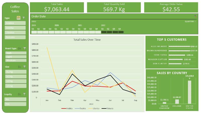Filter by Dark roast type
Image resolution: width=201 pixels, height=114 pixels.
(x=15, y=53)
